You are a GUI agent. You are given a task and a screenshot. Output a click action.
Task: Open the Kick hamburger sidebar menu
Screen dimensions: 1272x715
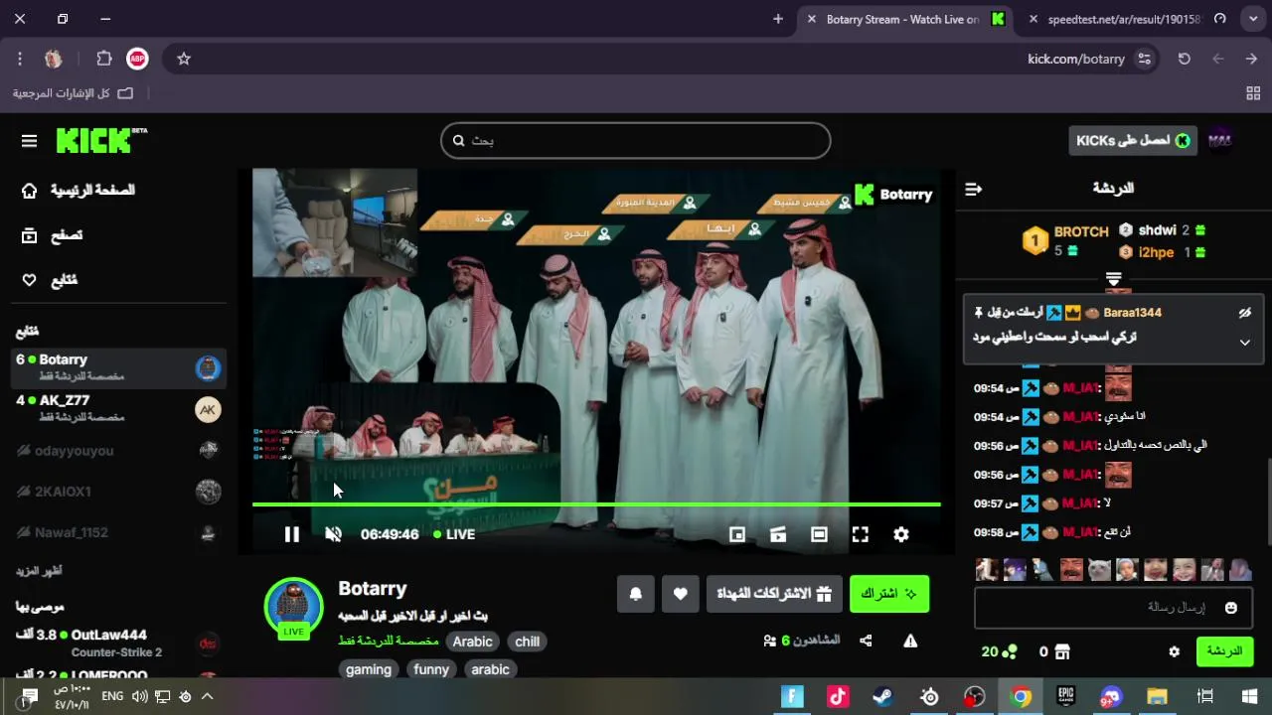(x=29, y=141)
